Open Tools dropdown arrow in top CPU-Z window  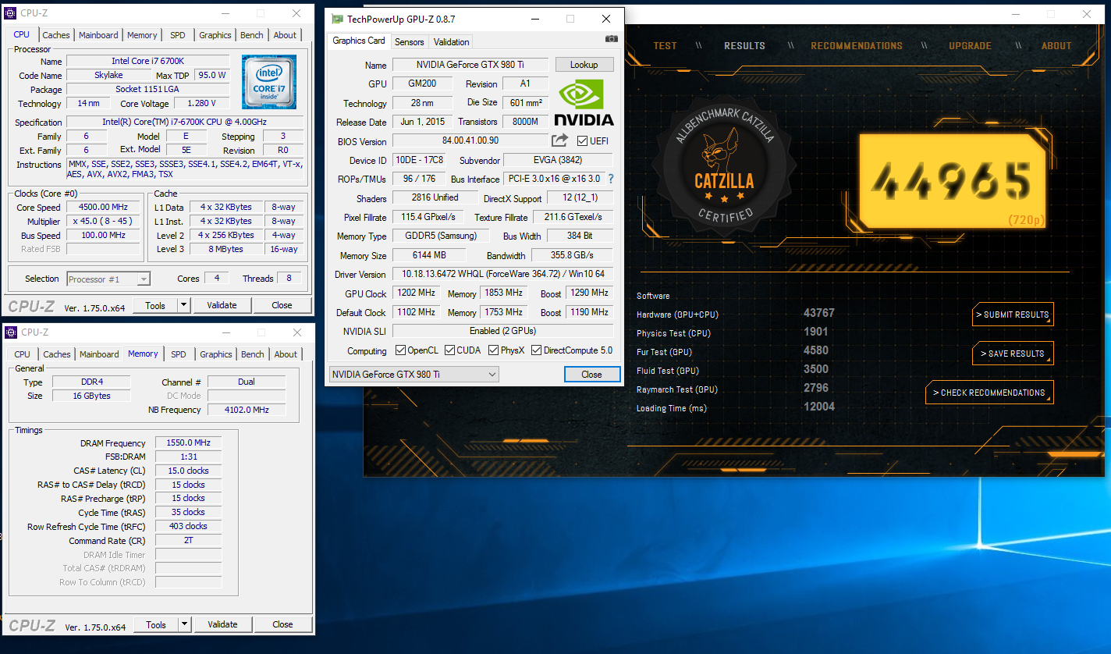183,305
